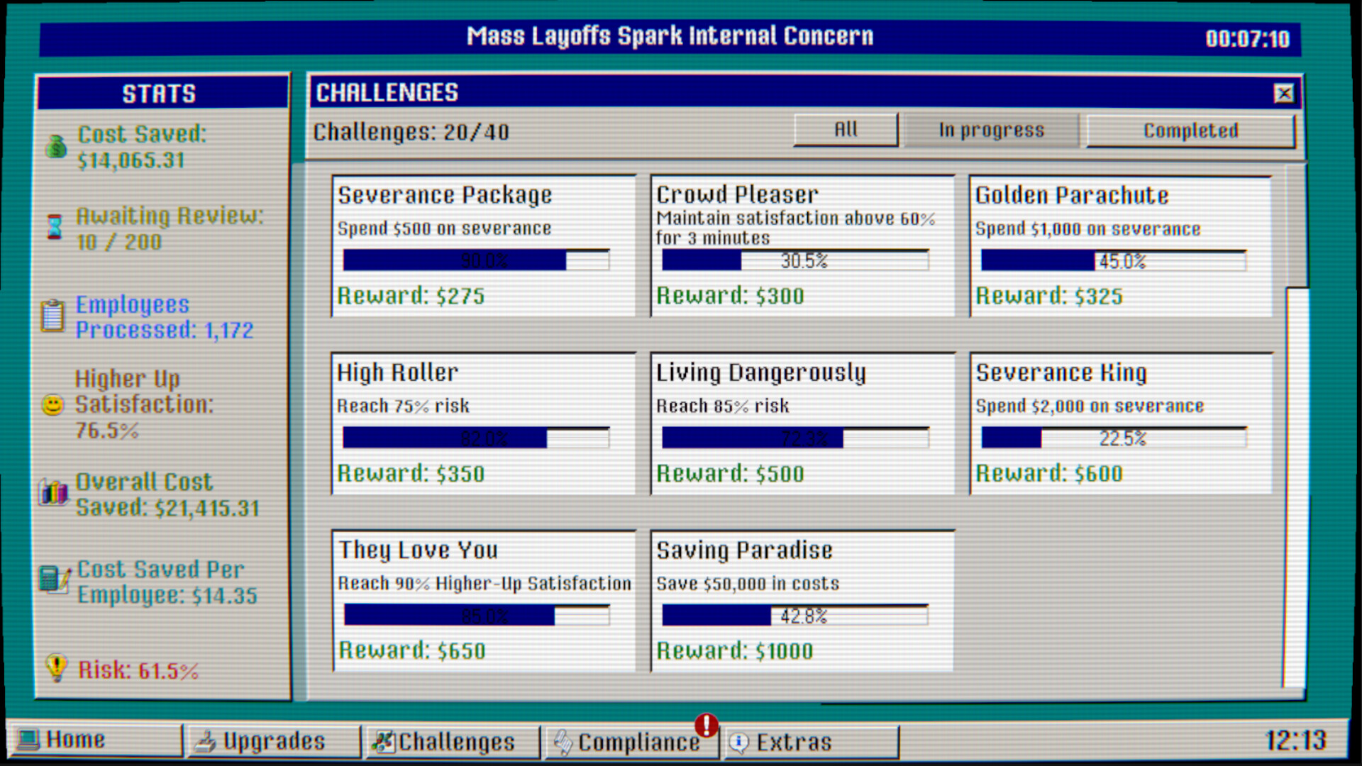Open the Extras taskbar button
Screen dimensions: 1362x766
[810, 743]
